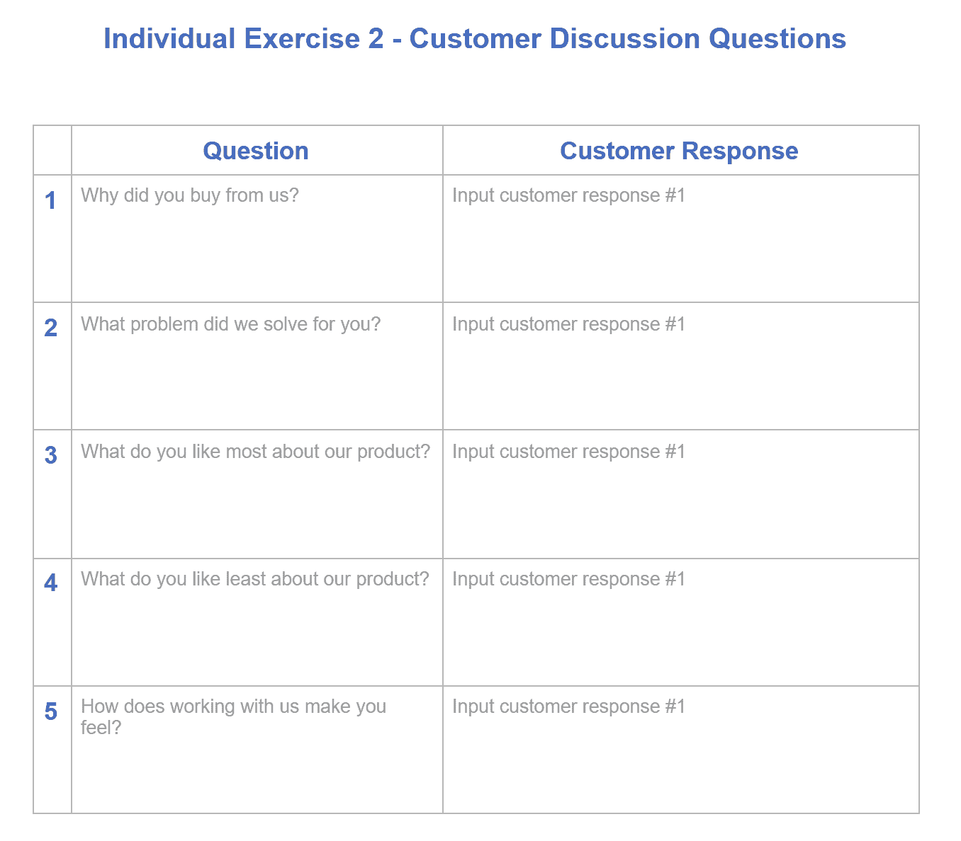Viewport: 961px width, 841px height.
Task: Click the empty top-left header cell
Action: 52,150
